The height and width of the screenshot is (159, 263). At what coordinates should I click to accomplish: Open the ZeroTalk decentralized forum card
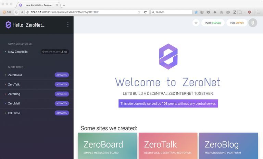pyautogui.click(x=168, y=146)
